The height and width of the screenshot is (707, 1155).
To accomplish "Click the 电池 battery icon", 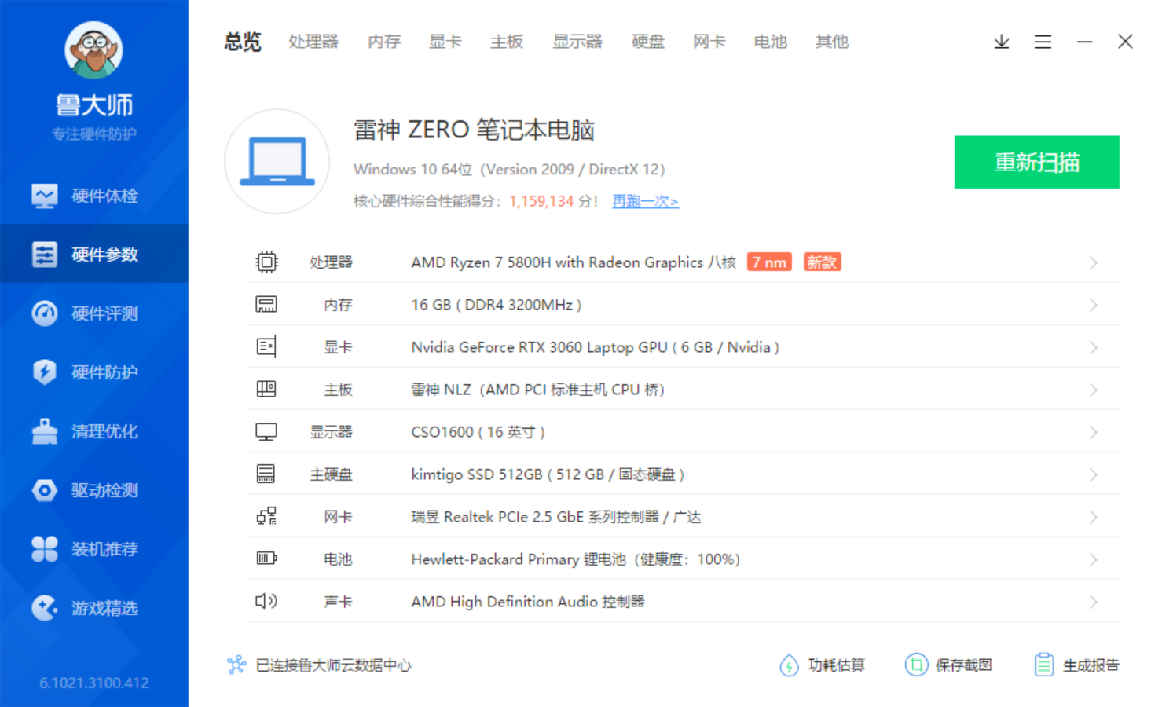I will click(x=266, y=559).
